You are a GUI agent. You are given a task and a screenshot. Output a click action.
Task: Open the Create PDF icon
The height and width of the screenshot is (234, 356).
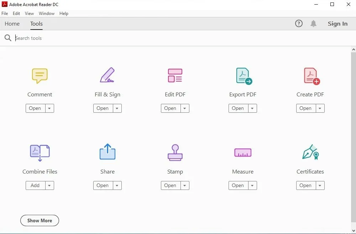(310, 75)
